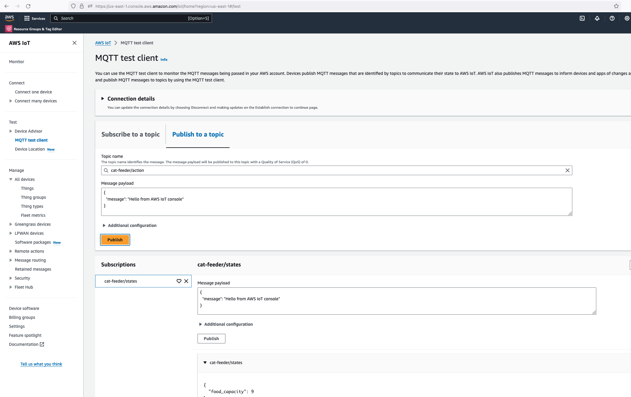
Task: Click the AWS logo home icon
Action: pos(10,18)
